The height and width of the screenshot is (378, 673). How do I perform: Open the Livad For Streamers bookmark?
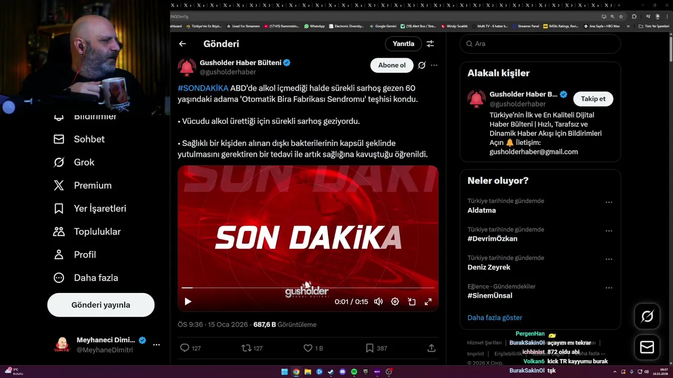point(243,26)
